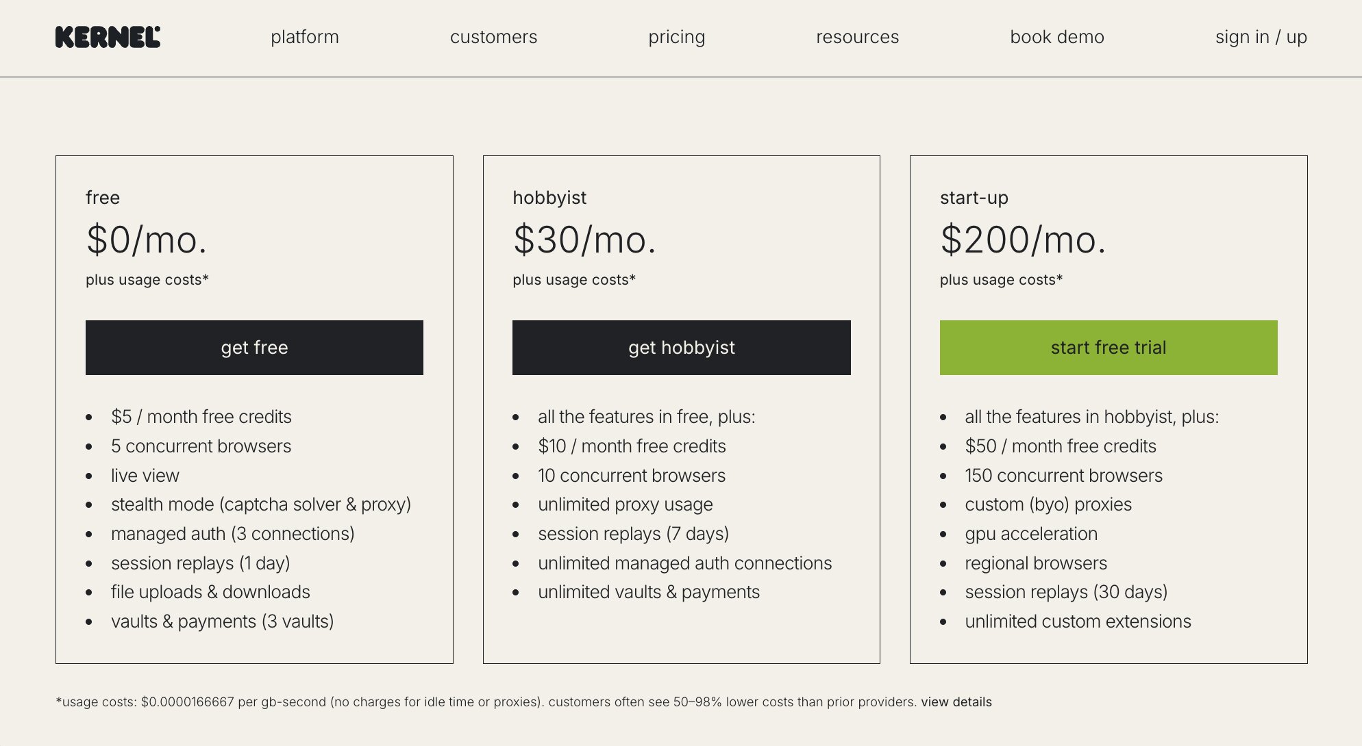
Task: Click 'unlimited proxy usage'
Action: [x=626, y=504]
